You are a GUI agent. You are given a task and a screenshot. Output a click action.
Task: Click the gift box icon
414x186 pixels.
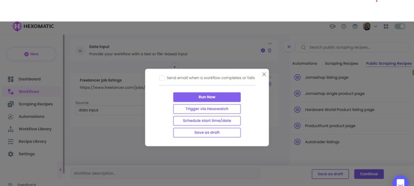[x=355, y=26]
